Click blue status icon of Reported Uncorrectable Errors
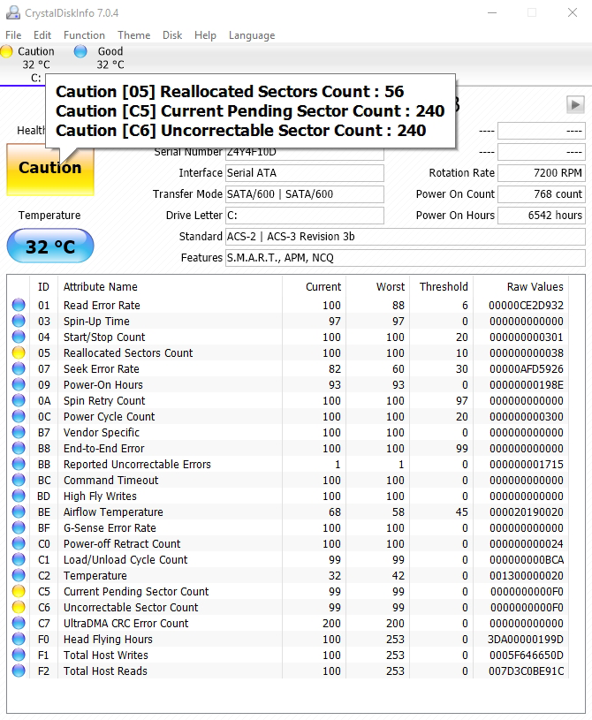The height and width of the screenshot is (720, 592). point(19,464)
